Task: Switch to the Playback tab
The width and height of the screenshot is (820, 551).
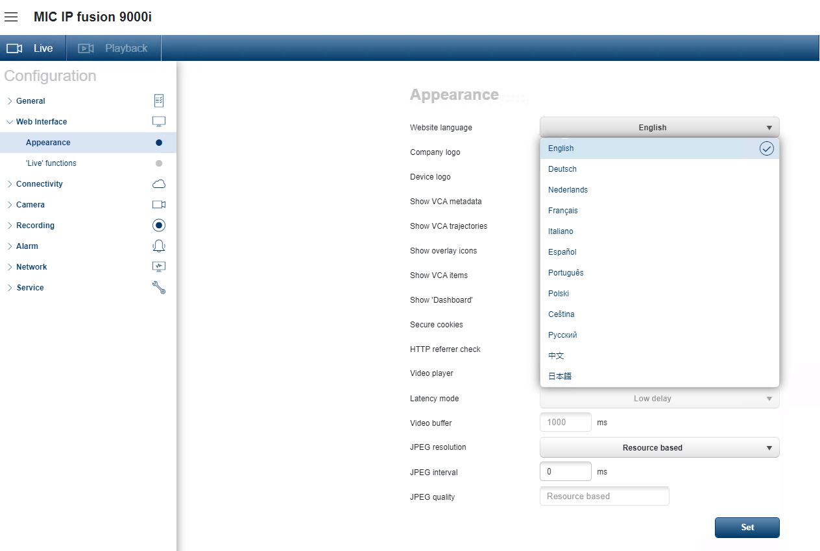Action: click(114, 48)
